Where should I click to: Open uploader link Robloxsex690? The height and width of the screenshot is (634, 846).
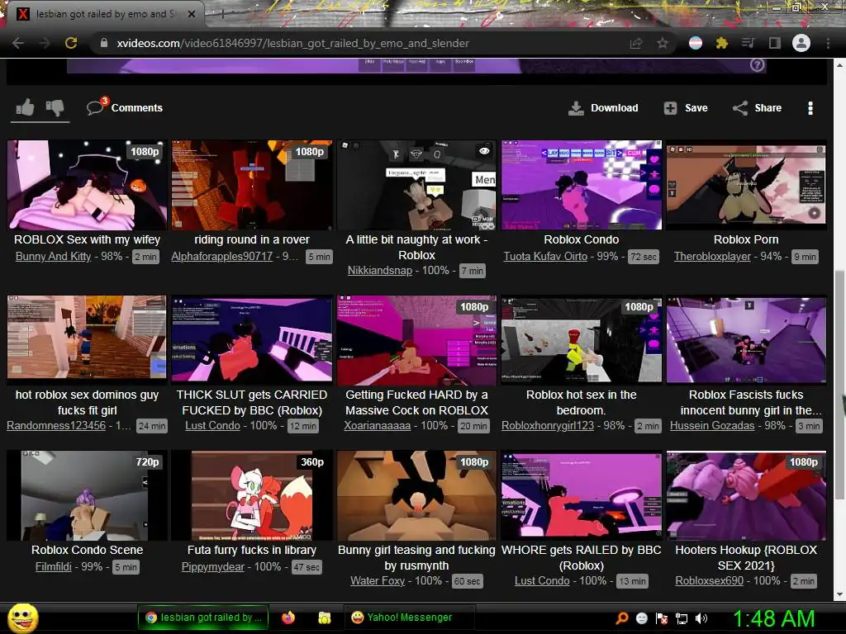coord(709,581)
